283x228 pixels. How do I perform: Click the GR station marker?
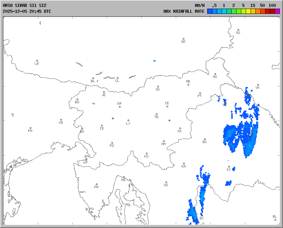(183, 39)
